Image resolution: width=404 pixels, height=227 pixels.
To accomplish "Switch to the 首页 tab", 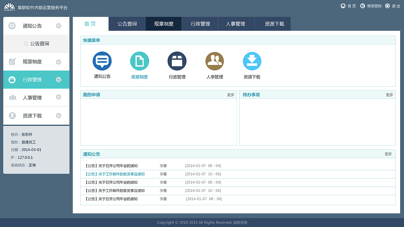I will click(91, 24).
